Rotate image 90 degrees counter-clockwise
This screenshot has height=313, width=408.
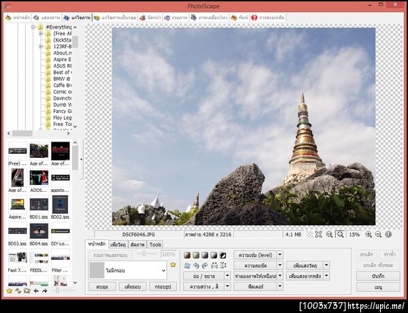click(x=196, y=265)
